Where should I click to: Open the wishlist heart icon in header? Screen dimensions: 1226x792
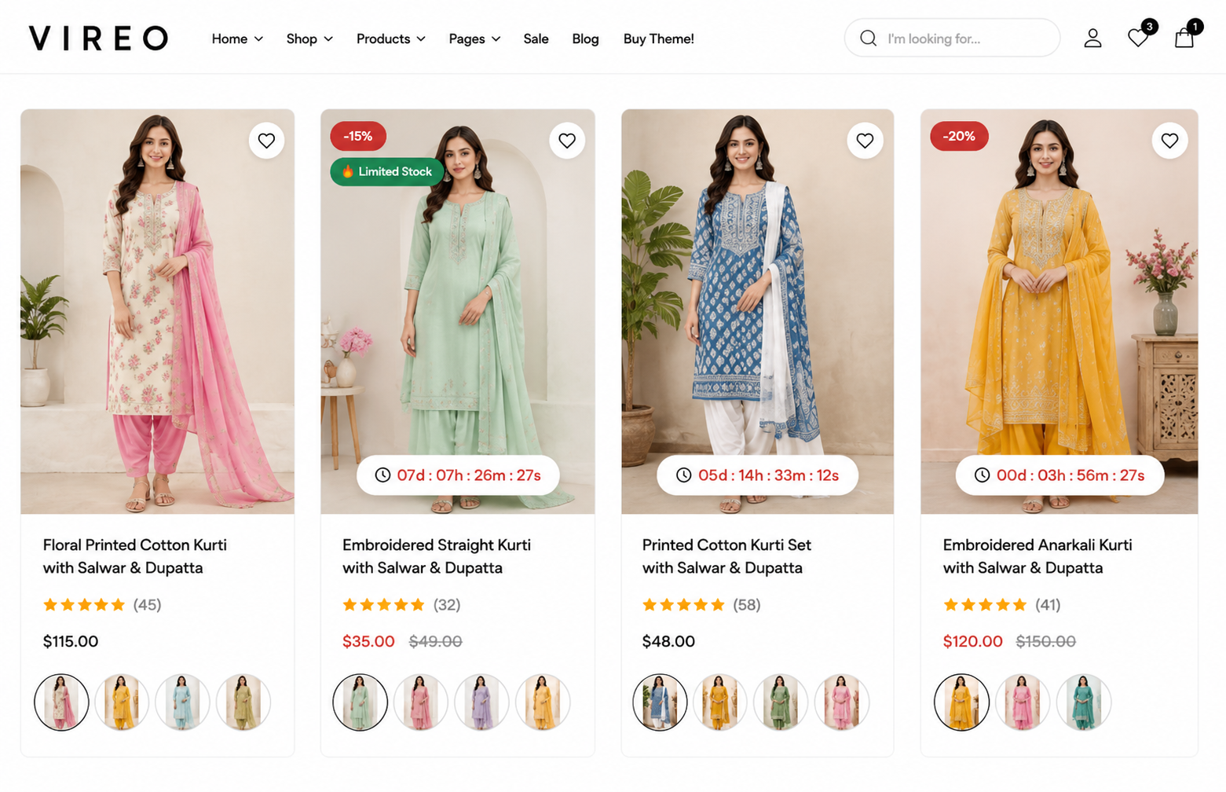1138,38
